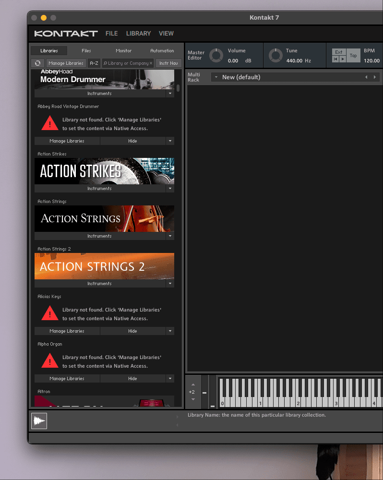Click the waveform audio preview icon

pos(39,421)
